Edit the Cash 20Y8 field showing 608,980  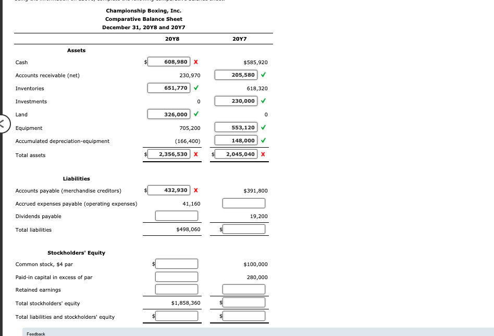(169, 62)
